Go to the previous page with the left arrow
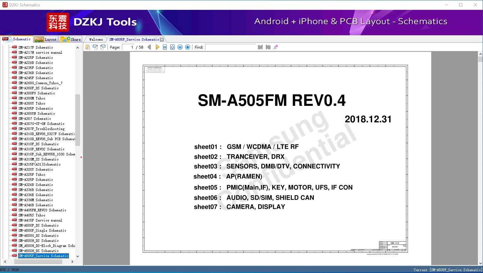Screen dimensions: 483x273 point(149,47)
